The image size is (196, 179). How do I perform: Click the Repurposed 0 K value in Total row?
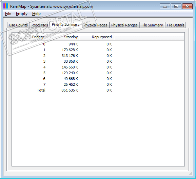[x=109, y=90]
